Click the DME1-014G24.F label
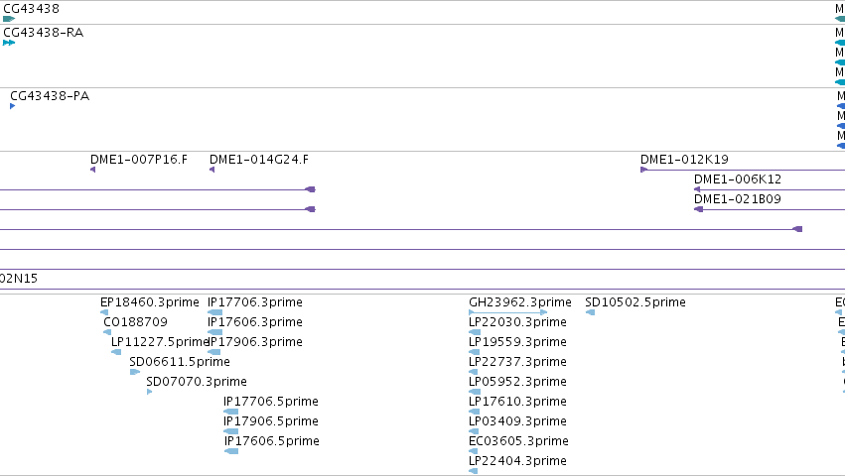The height and width of the screenshot is (476, 845). [x=259, y=160]
